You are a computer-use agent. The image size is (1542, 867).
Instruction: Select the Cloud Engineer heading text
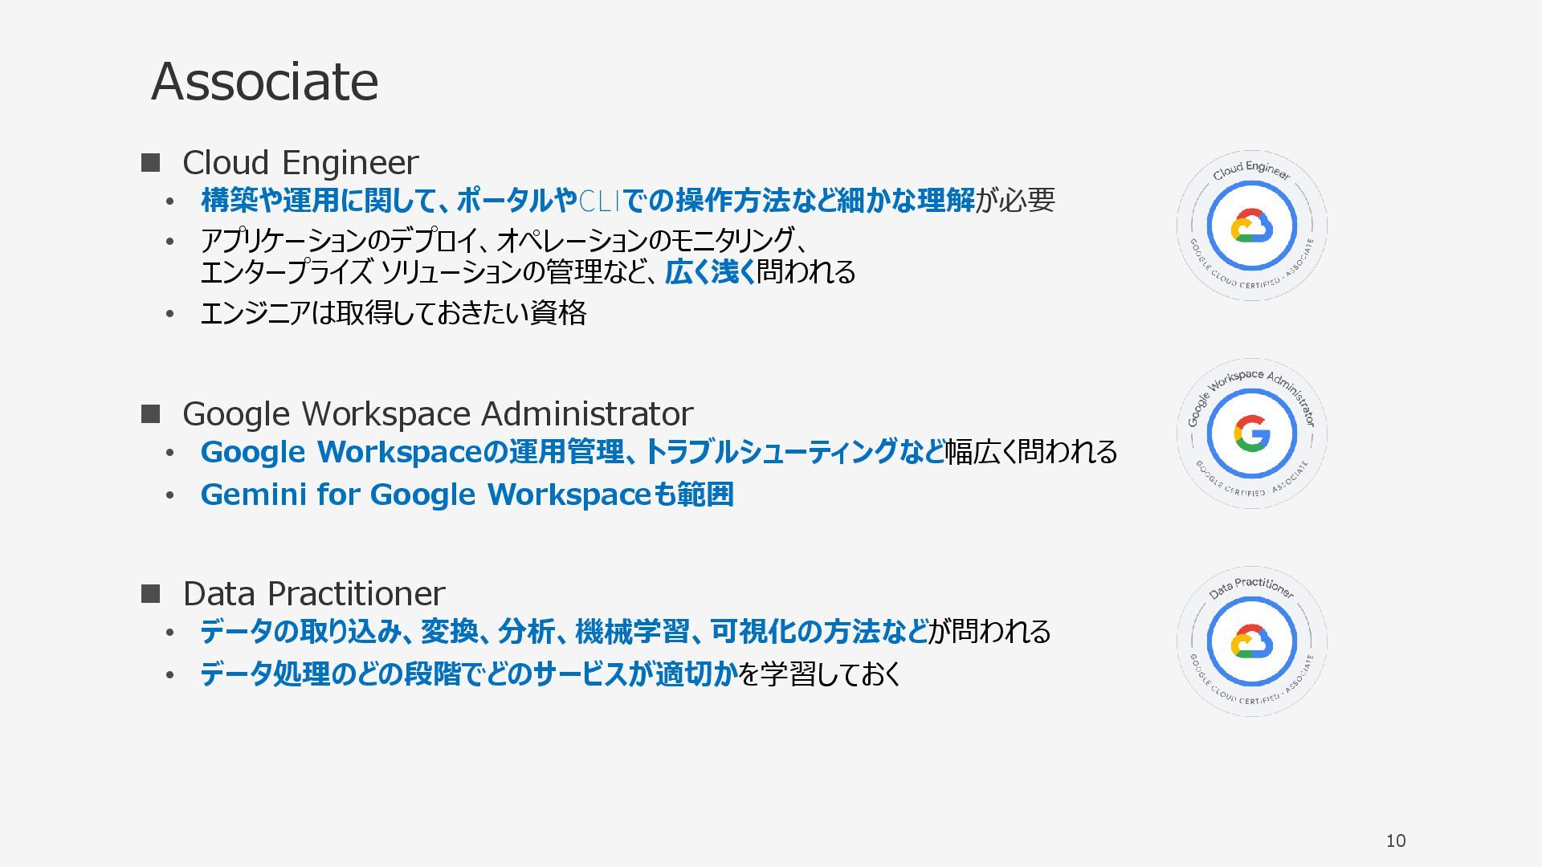(x=300, y=163)
